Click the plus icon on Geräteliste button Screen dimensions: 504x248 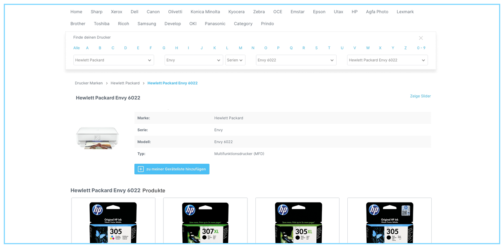point(141,169)
